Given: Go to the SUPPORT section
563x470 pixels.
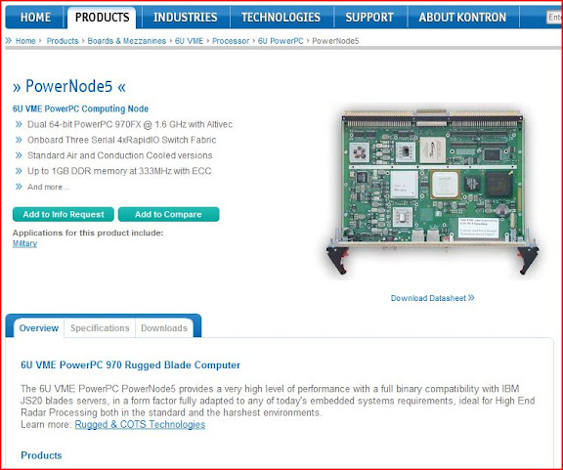Looking at the screenshot, I should click(369, 18).
